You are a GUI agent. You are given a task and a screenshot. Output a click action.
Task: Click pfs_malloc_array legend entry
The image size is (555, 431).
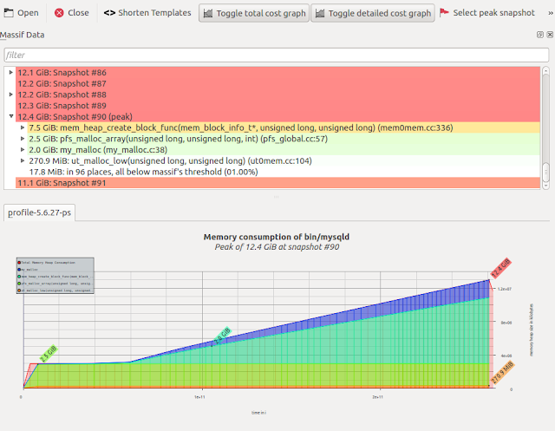pyautogui.click(x=55, y=284)
